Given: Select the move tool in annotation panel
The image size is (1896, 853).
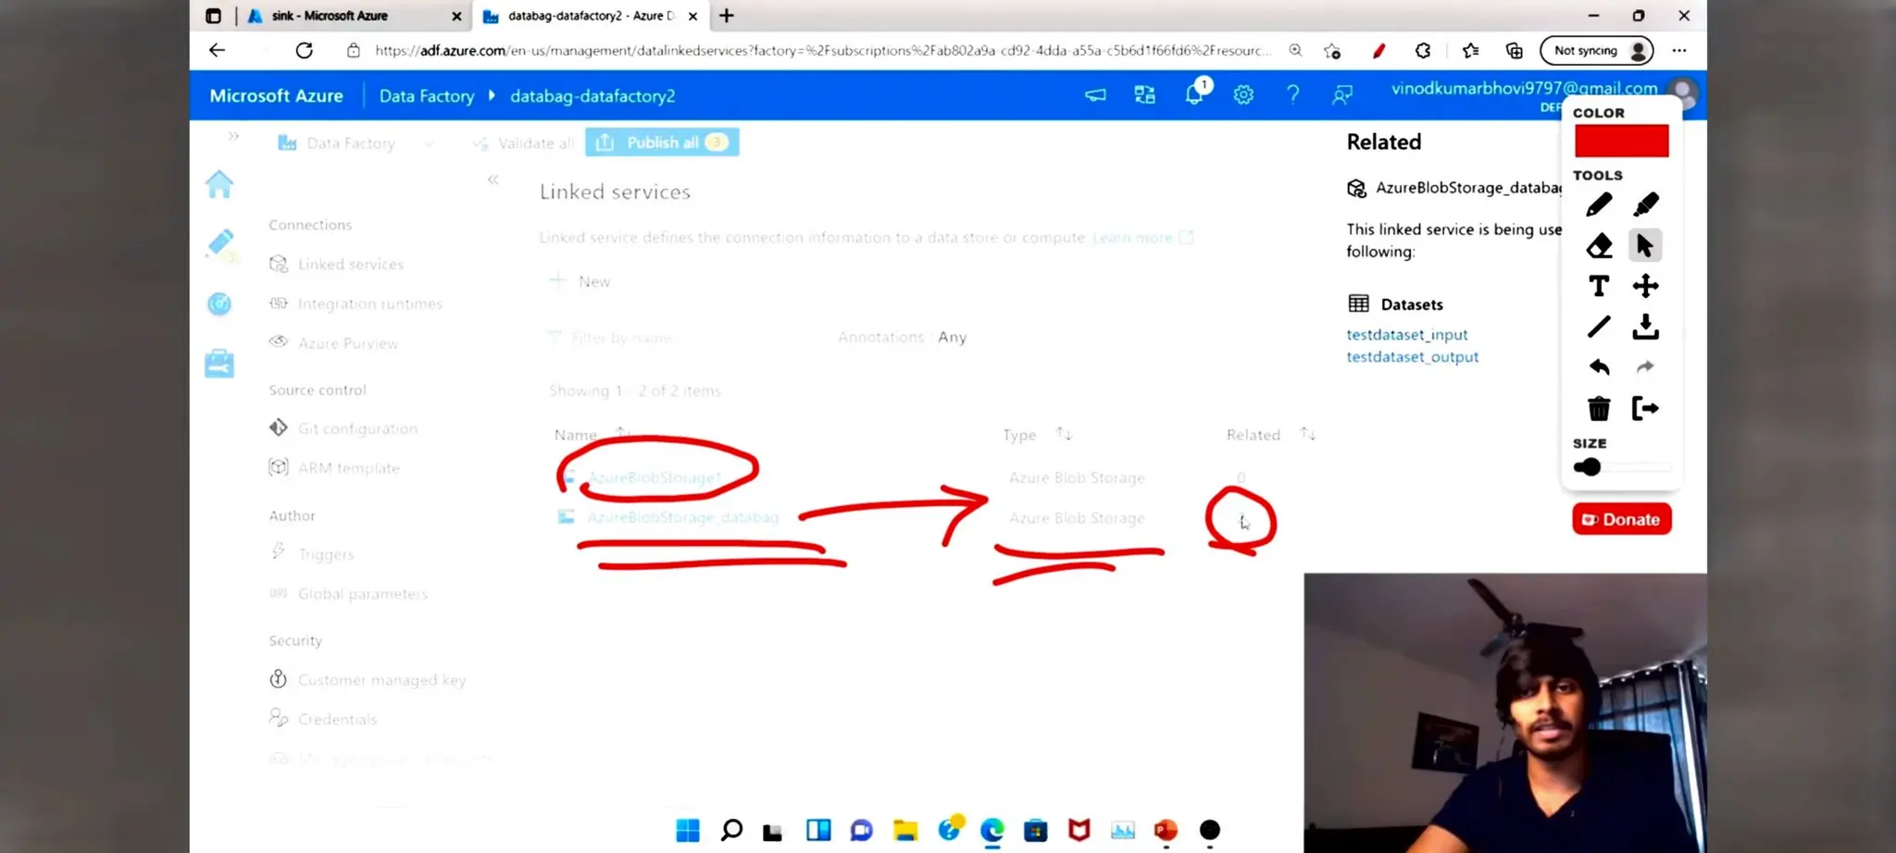Looking at the screenshot, I should point(1645,286).
